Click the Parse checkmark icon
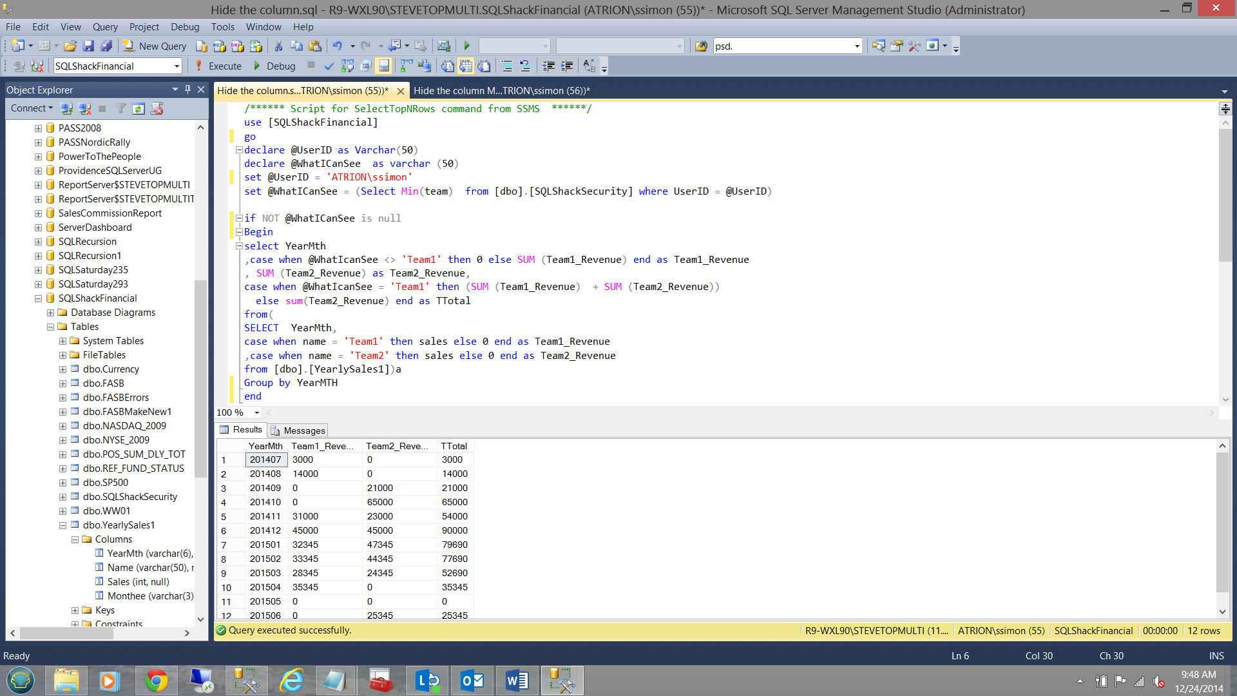Image resolution: width=1237 pixels, height=696 pixels. (x=329, y=66)
